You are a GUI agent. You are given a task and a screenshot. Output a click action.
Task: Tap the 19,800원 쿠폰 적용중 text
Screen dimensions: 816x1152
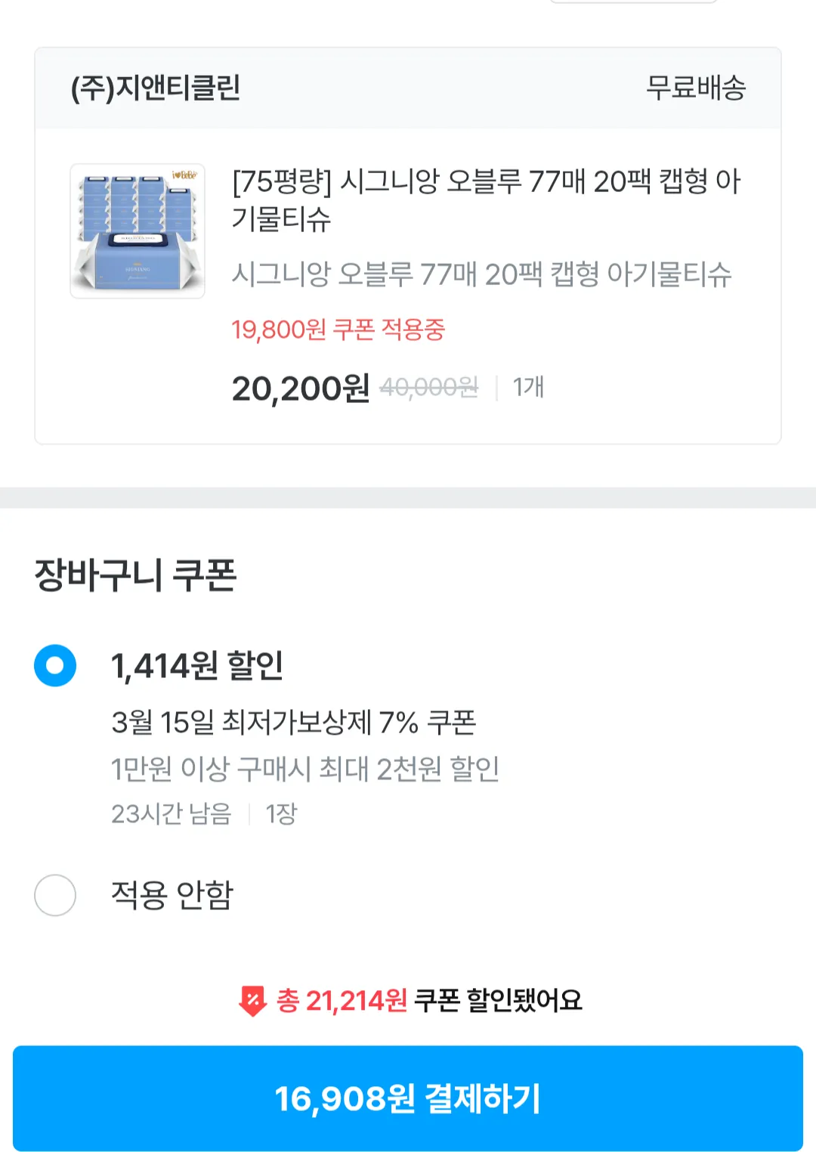tap(338, 330)
